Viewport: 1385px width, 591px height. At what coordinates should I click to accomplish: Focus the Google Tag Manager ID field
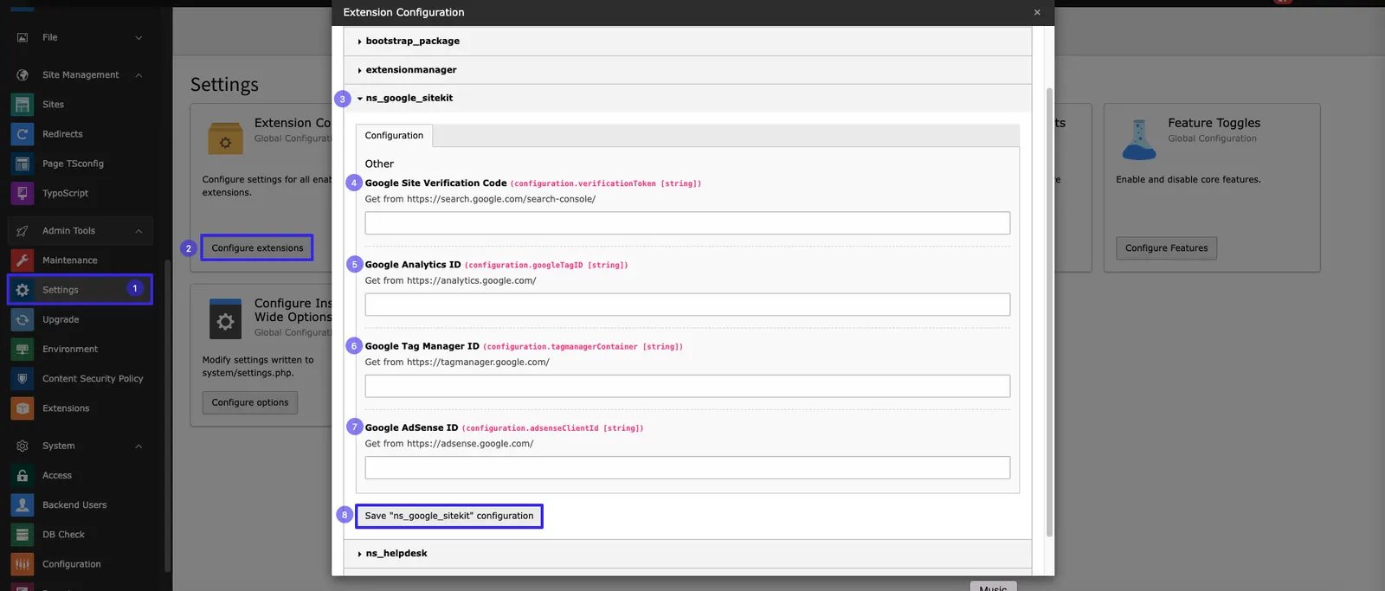click(x=687, y=386)
